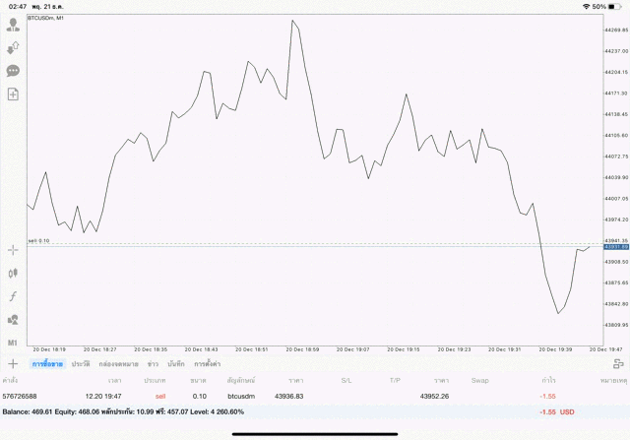
Task: Tap the layout icon at panel right
Action: tap(617, 364)
